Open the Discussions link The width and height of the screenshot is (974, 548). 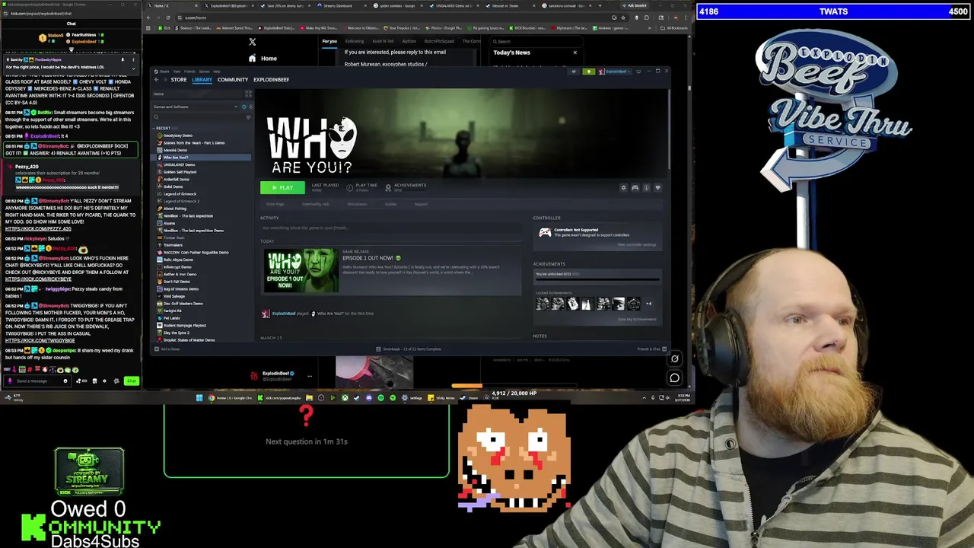pyautogui.click(x=357, y=204)
